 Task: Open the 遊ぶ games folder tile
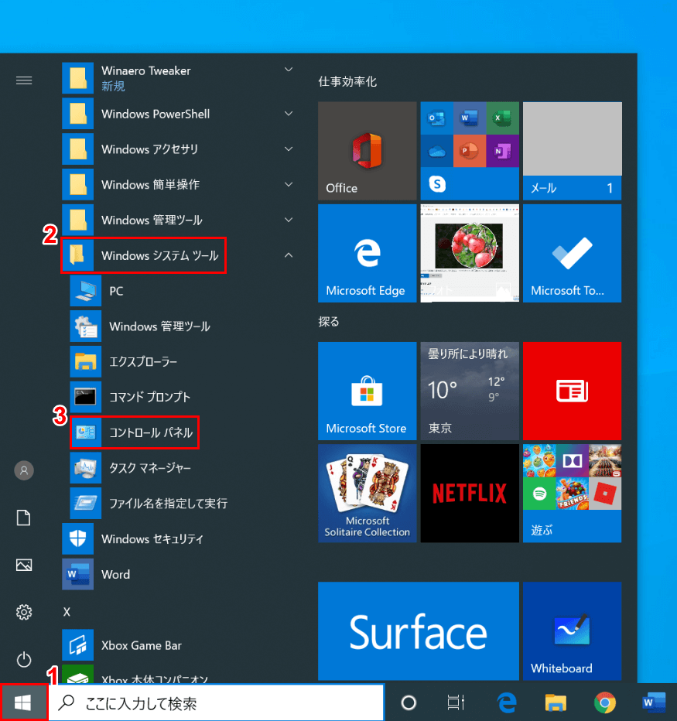[x=572, y=494]
